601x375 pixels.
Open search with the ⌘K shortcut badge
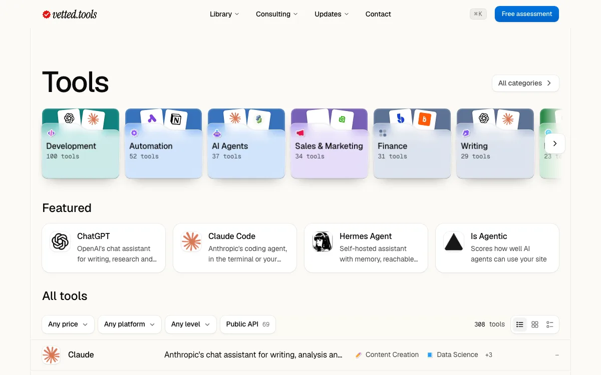coord(478,14)
